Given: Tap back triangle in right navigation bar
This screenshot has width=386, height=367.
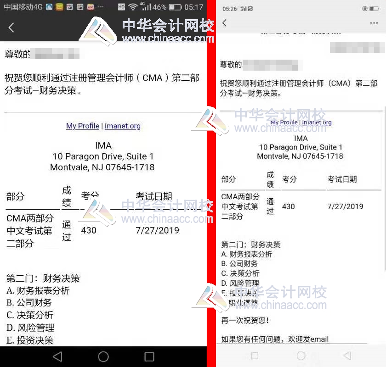Looking at the screenshot, I should [347, 356].
